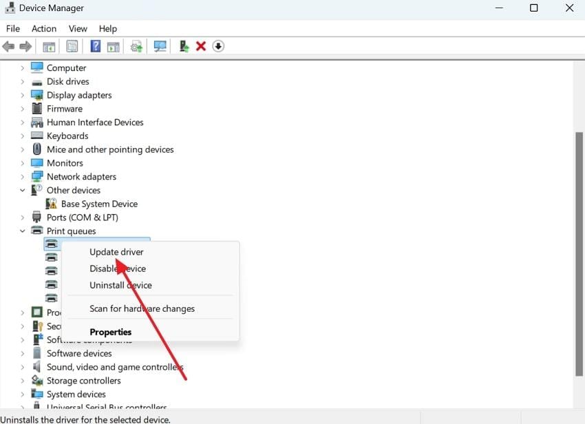Click the Properties toolbar icon
Image resolution: width=585 pixels, height=424 pixels.
pos(72,46)
